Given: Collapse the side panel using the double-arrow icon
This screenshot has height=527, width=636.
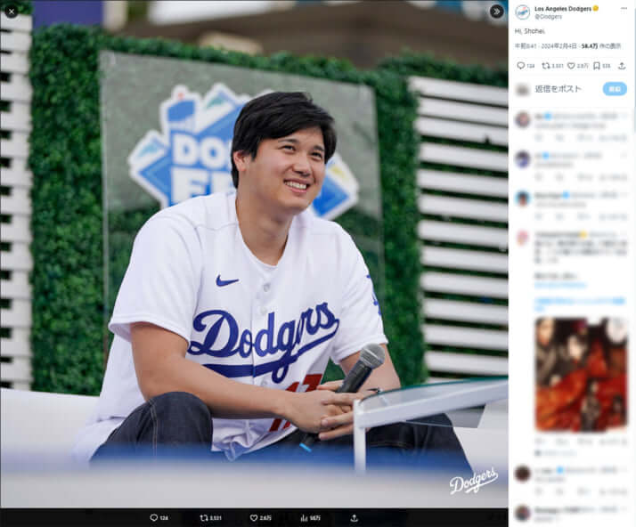Looking at the screenshot, I should click(x=496, y=12).
